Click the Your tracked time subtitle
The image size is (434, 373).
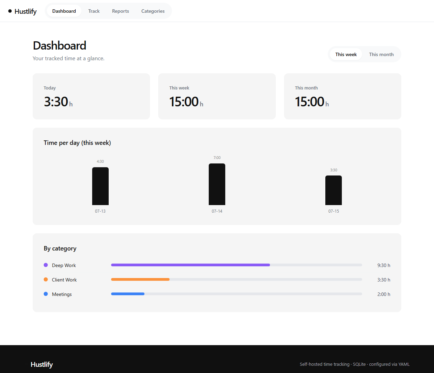coord(68,58)
